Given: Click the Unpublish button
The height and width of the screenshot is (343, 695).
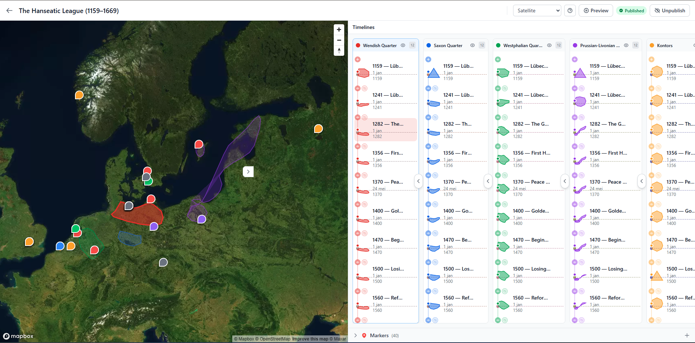Looking at the screenshot, I should 669,11.
